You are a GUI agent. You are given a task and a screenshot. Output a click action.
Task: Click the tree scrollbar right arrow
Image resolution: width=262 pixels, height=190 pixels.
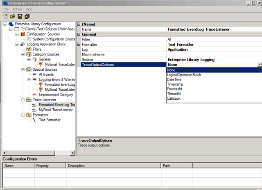72,153
